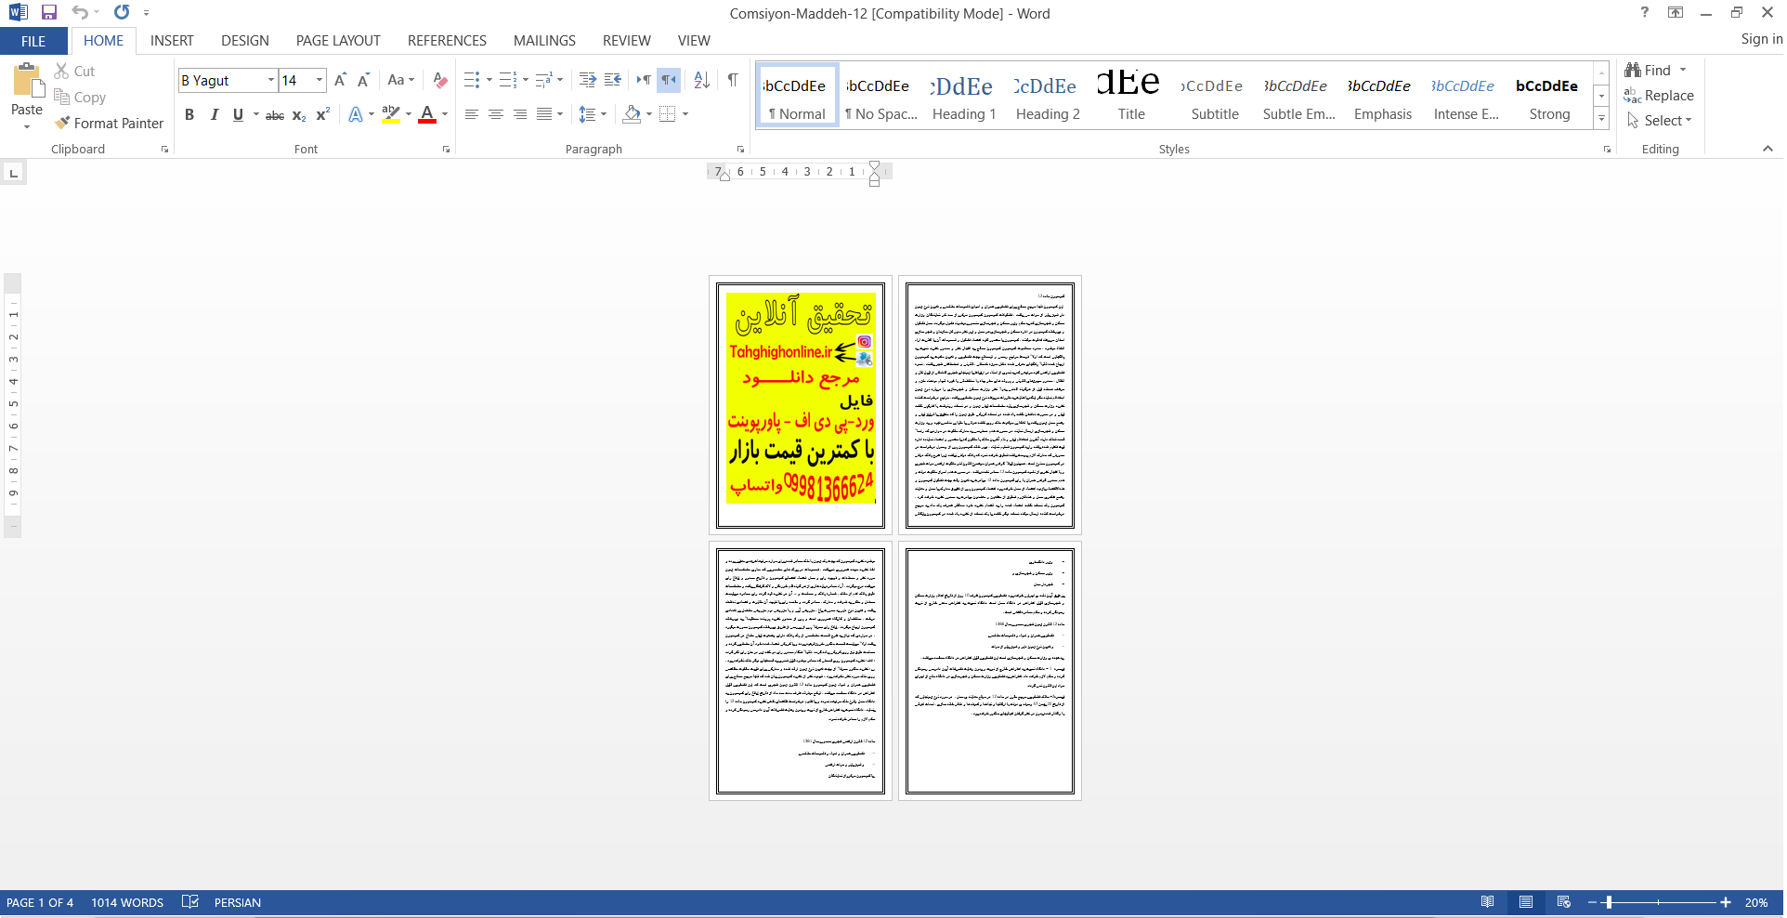Viewport: 1787px width, 918px height.
Task: Click the proofing errors book icon
Action: 190,902
